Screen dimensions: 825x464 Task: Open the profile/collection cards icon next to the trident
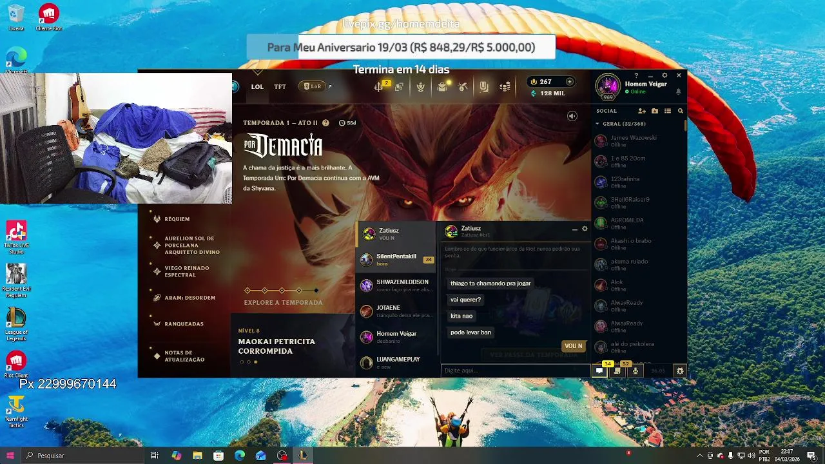[x=399, y=87]
